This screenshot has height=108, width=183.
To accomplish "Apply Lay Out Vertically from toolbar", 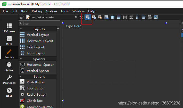I will click(119, 17).
